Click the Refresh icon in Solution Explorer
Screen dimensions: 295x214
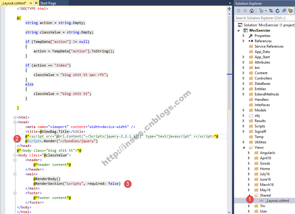[278, 11]
